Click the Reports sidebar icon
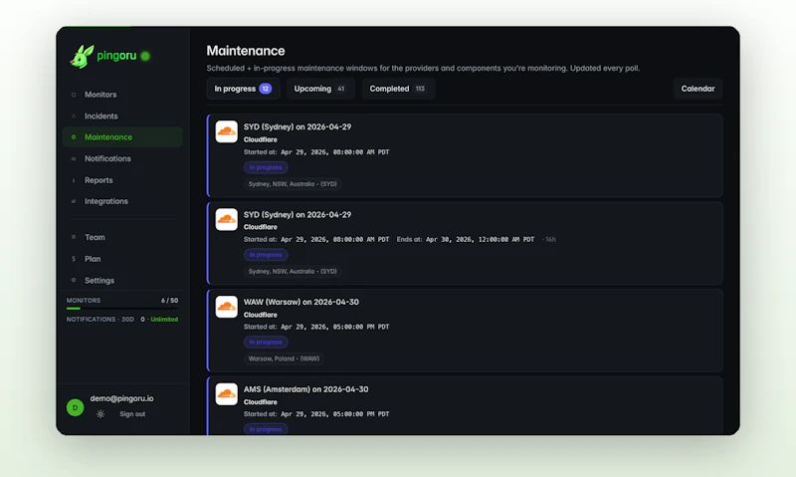The width and height of the screenshot is (796, 477). click(x=74, y=180)
